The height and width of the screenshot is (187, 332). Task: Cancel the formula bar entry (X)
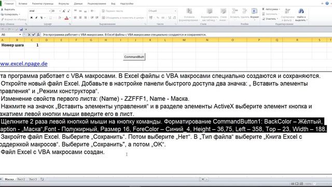29,35
